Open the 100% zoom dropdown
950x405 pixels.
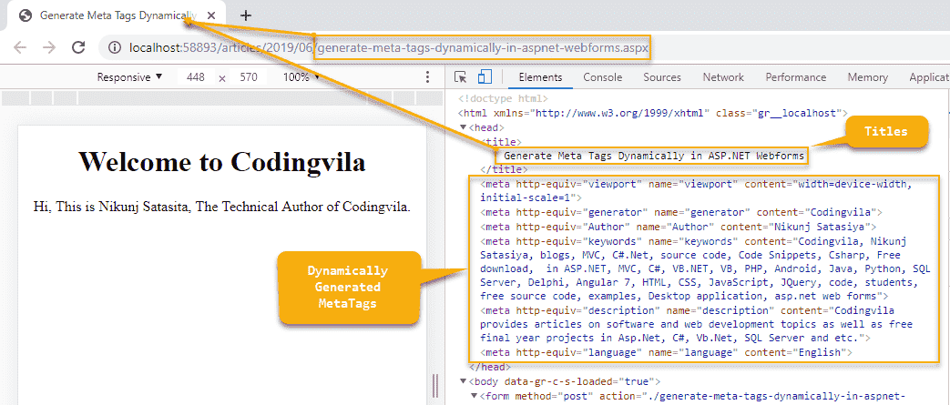pos(301,76)
